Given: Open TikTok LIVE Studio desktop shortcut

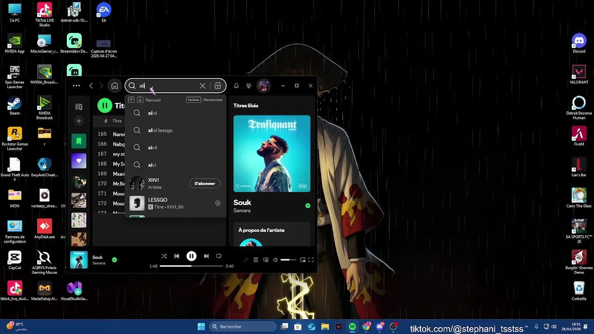Looking at the screenshot, I should click(x=45, y=15).
